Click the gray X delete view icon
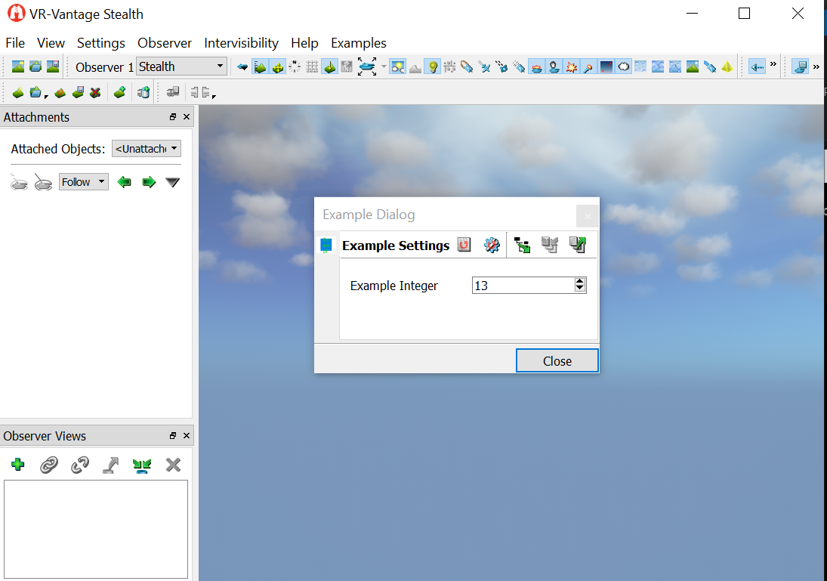This screenshot has height=581, width=827. pos(173,465)
